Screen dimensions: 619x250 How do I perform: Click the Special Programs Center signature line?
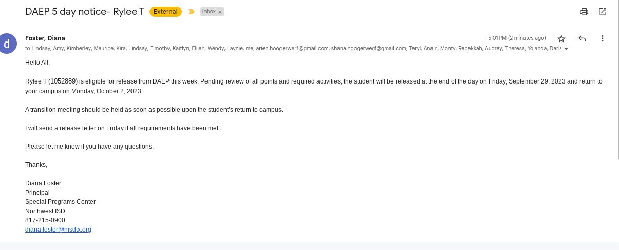click(x=60, y=202)
